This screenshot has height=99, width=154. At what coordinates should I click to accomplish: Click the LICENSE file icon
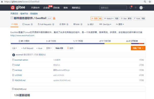[x=13, y=75]
